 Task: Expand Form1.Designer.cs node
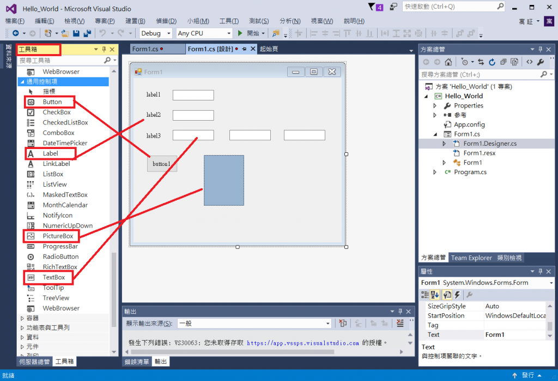[x=444, y=144]
